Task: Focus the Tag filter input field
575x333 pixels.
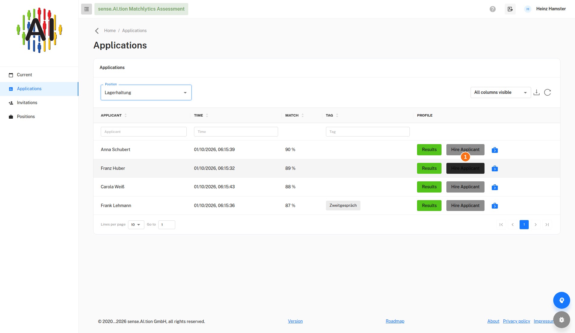Action: [368, 132]
